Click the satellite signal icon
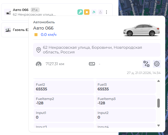 [94, 12]
